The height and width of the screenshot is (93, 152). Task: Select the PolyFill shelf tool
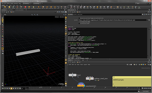pos(29,7)
